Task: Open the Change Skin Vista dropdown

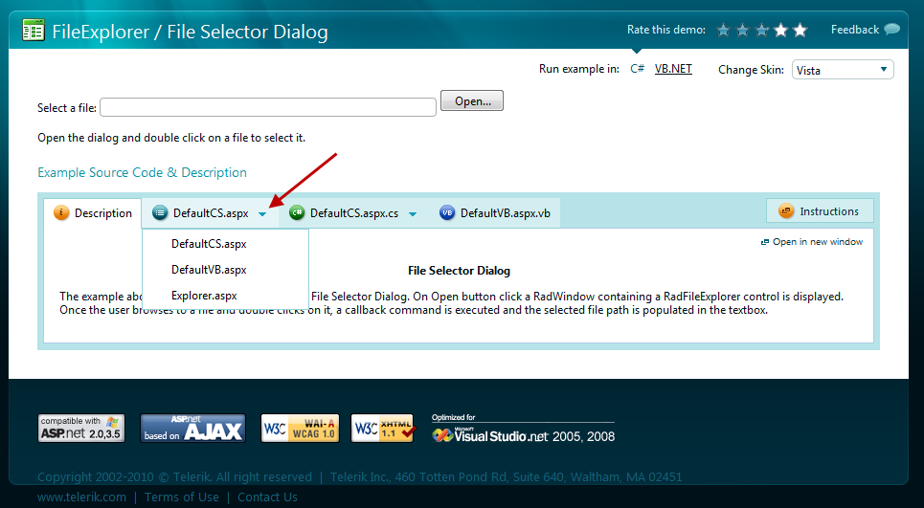Action: 843,70
